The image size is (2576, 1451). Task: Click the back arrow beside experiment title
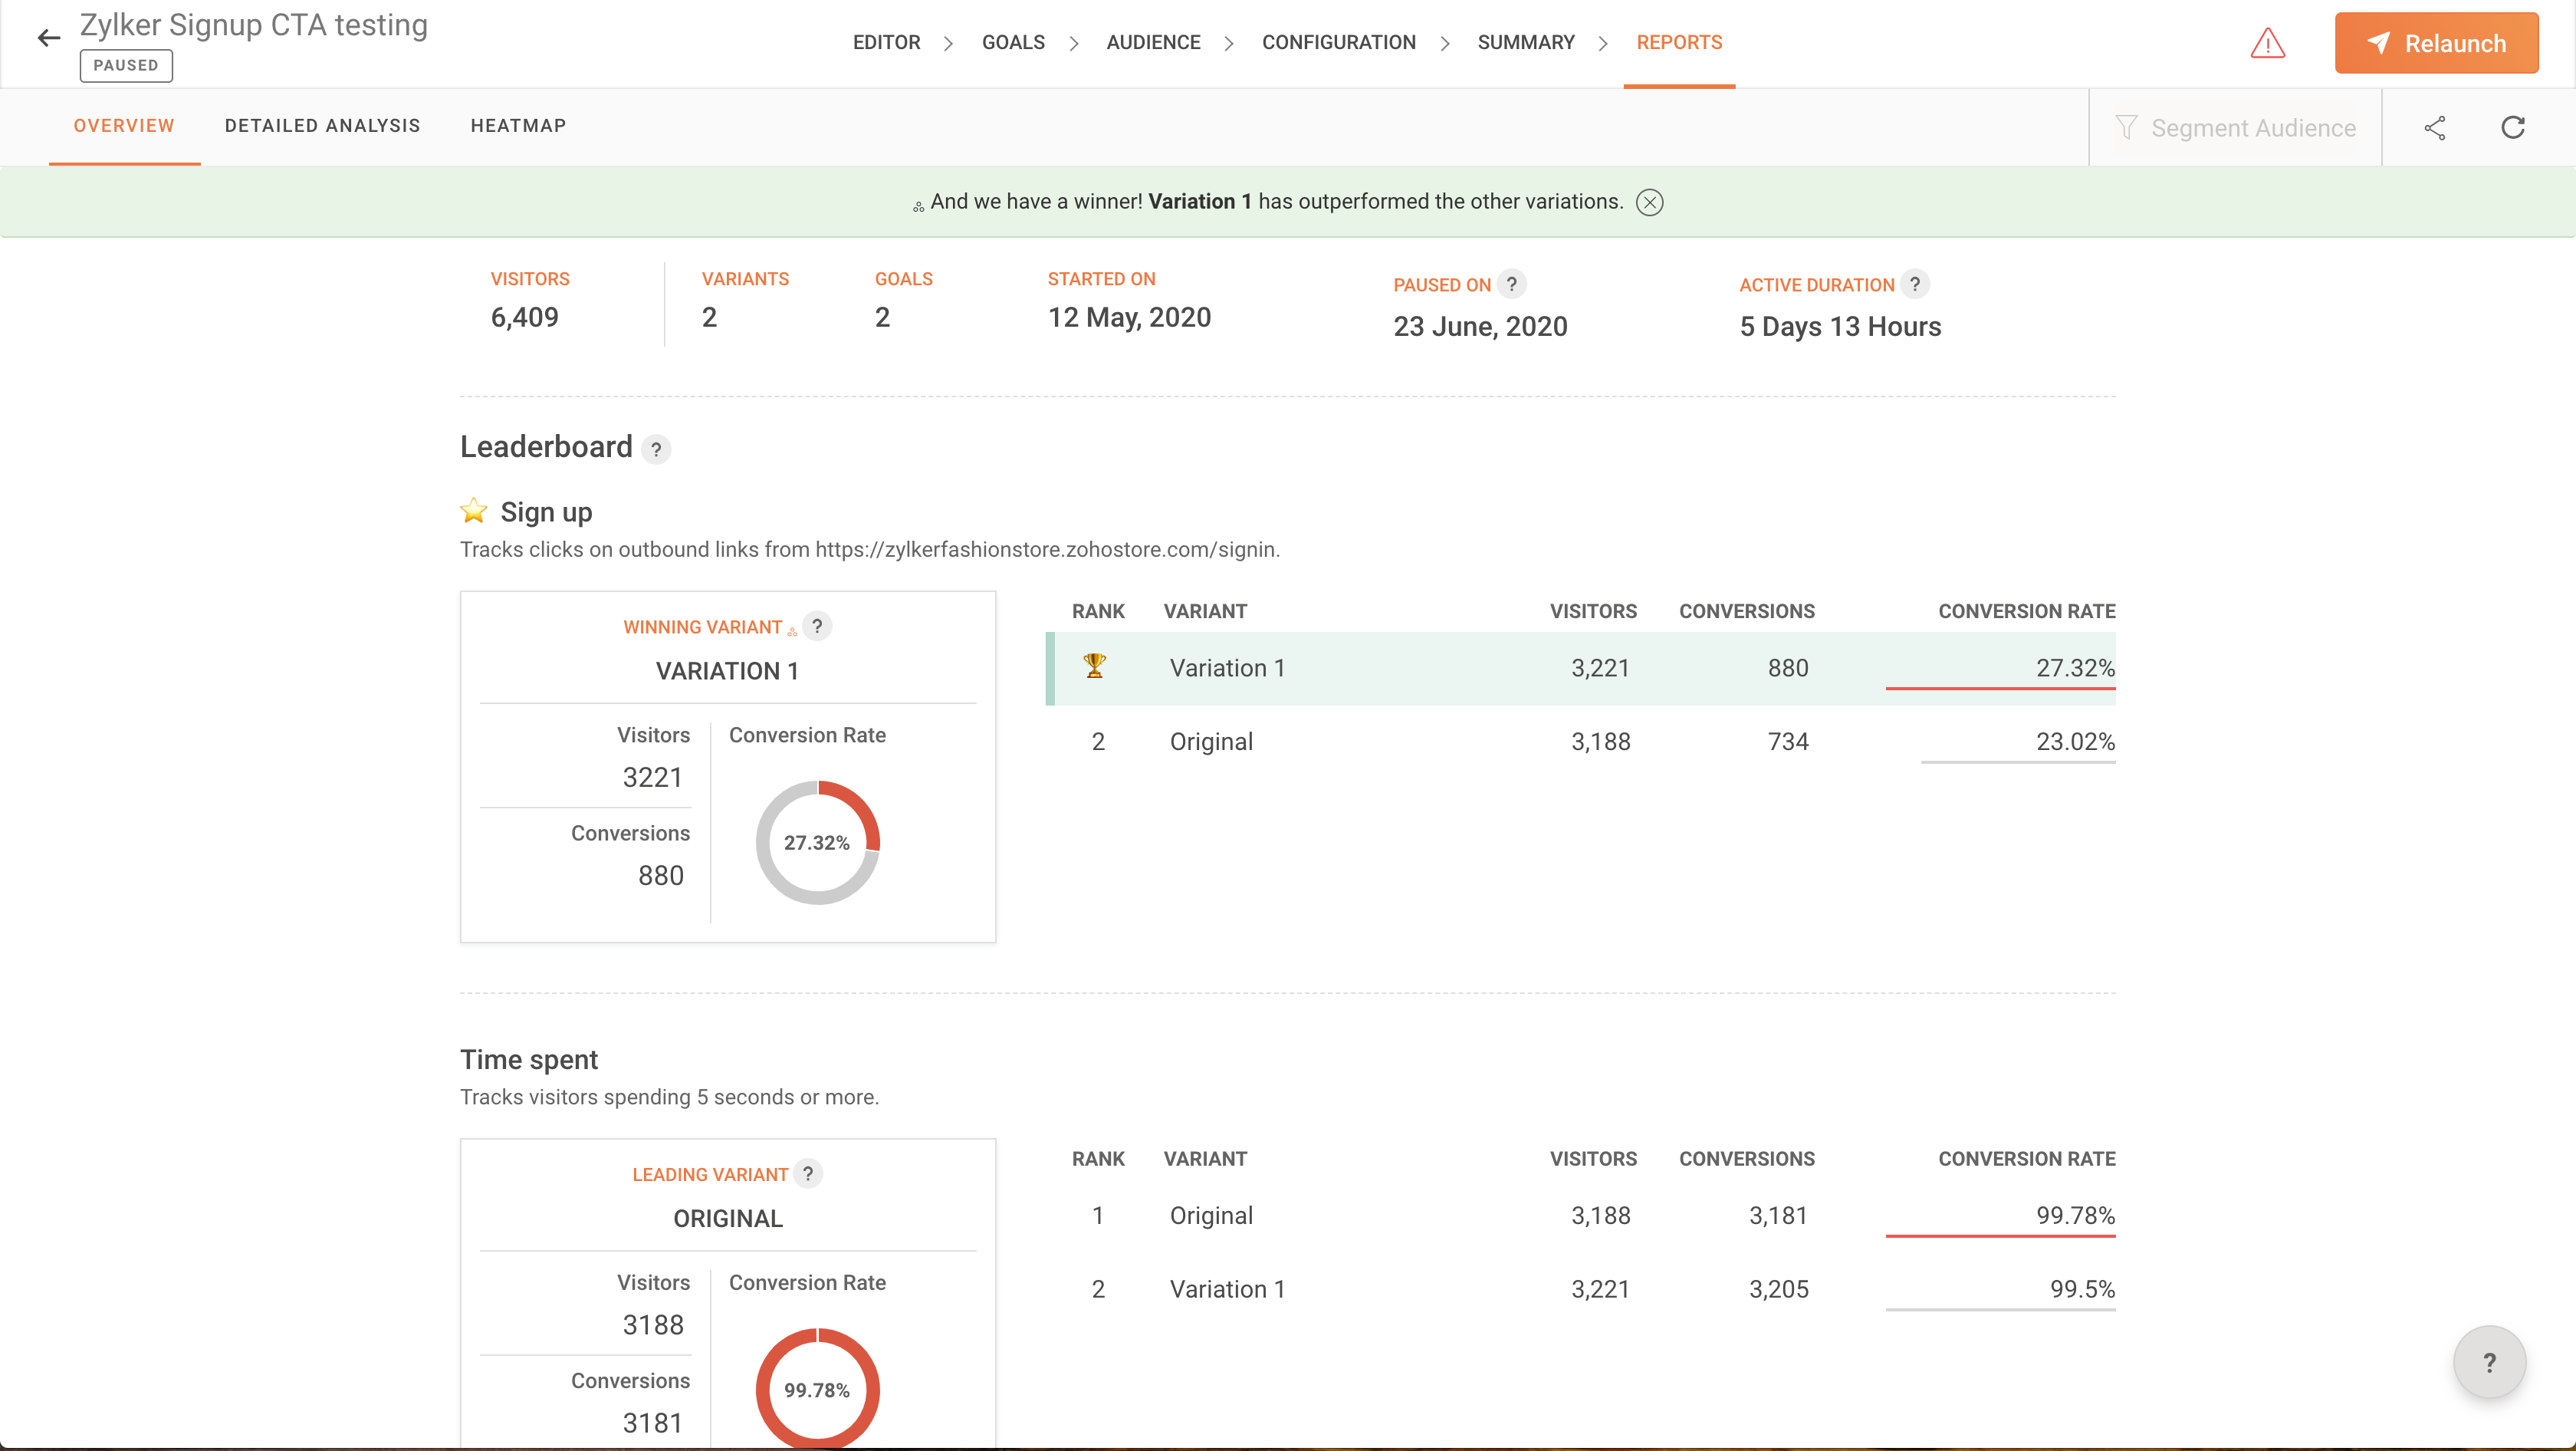(48, 39)
